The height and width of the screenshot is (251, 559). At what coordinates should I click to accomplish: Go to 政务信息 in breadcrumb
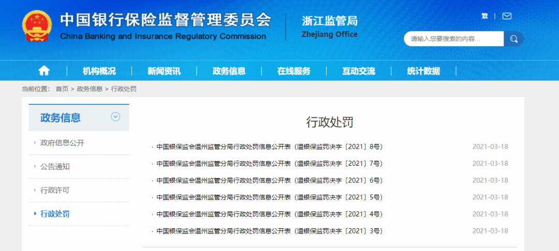click(90, 89)
